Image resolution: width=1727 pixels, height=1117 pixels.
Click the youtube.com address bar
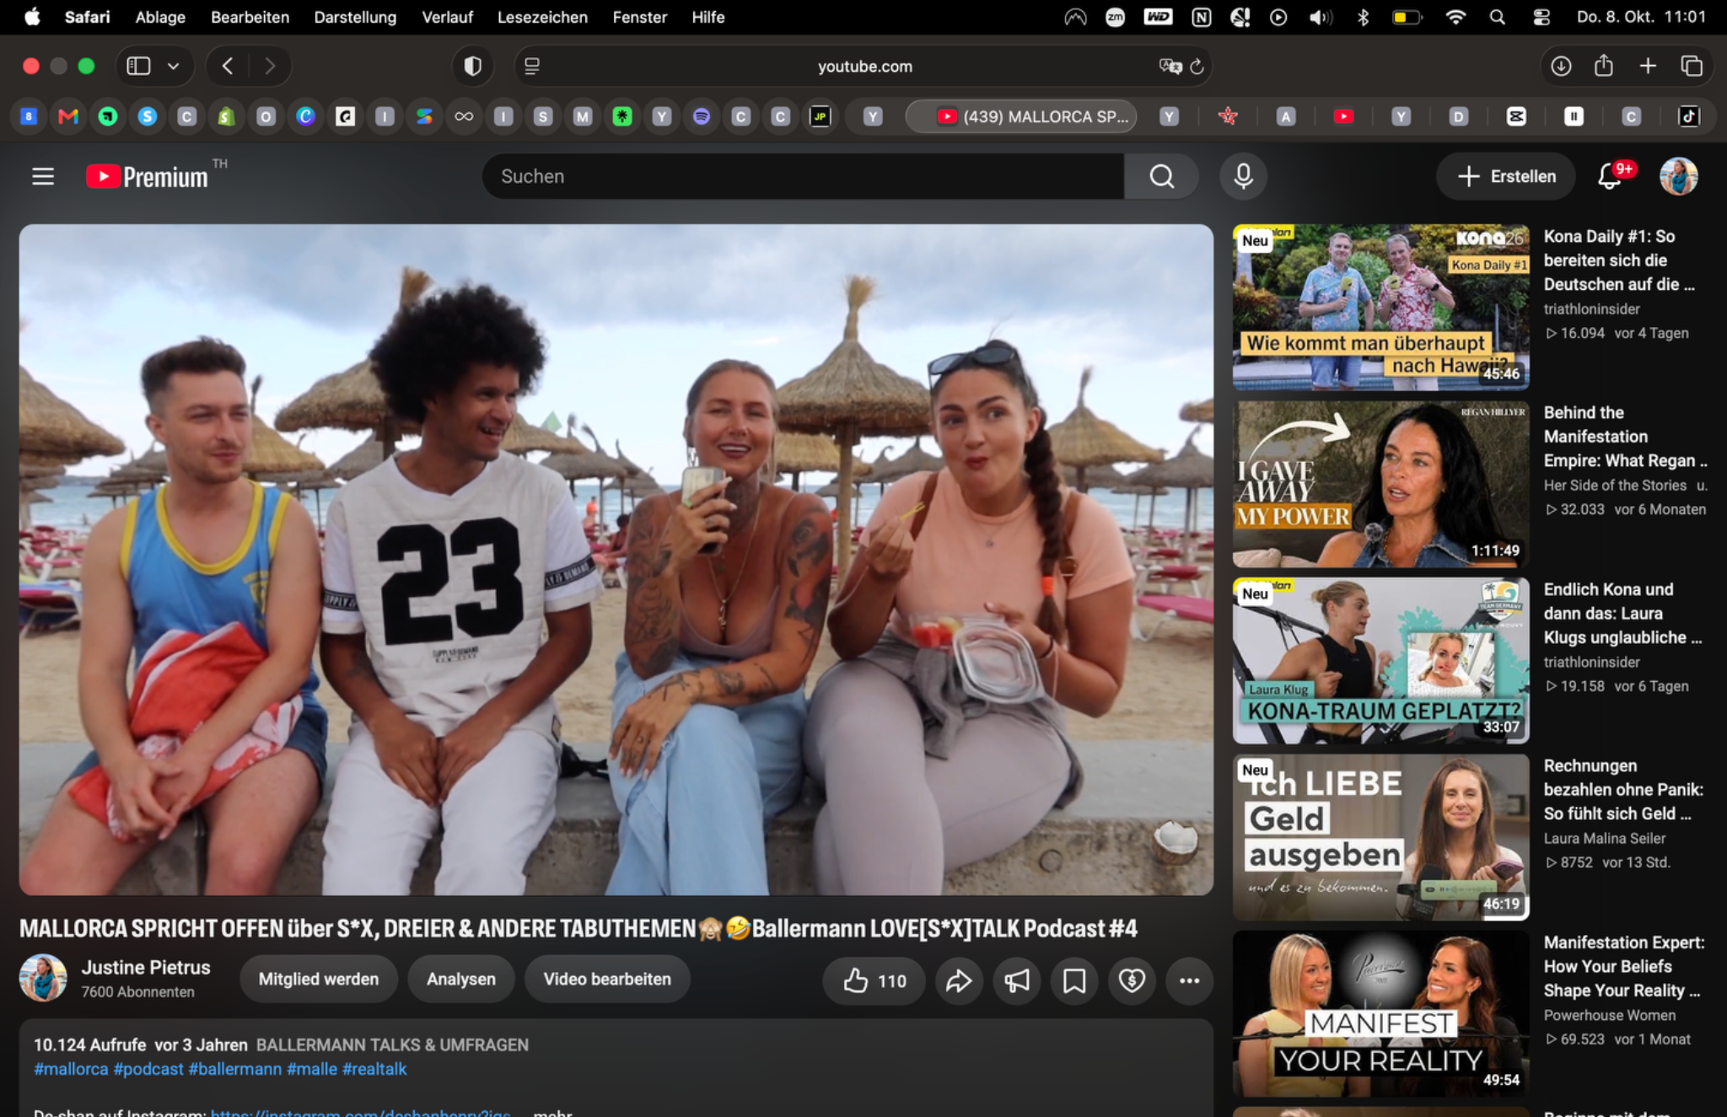863,66
